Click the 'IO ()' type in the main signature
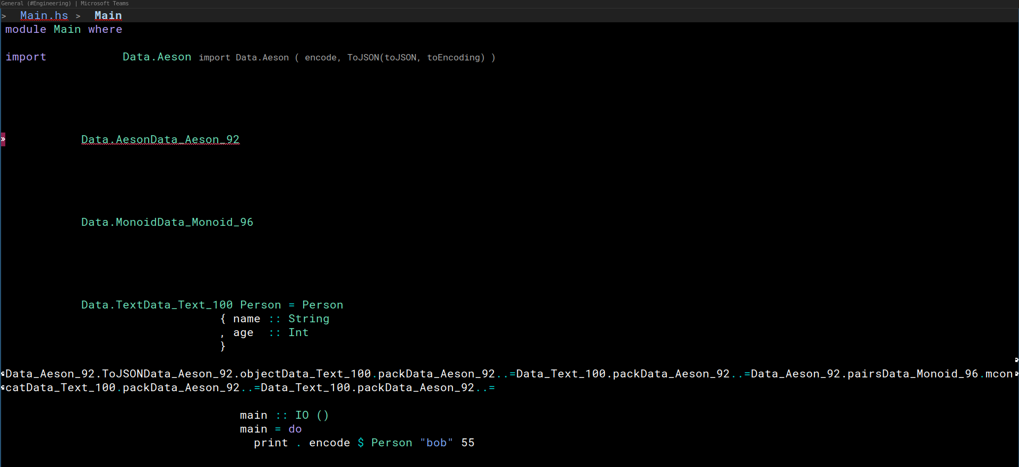The width and height of the screenshot is (1019, 467). (312, 416)
